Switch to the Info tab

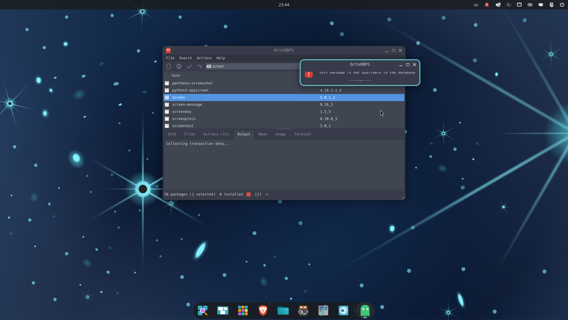(172, 134)
